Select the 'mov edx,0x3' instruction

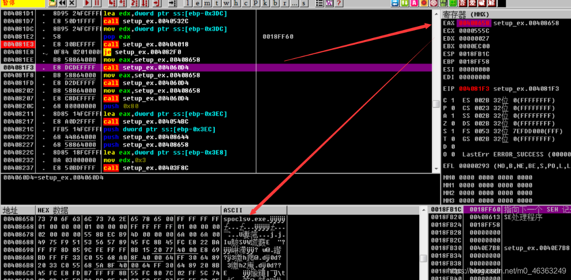point(125,160)
